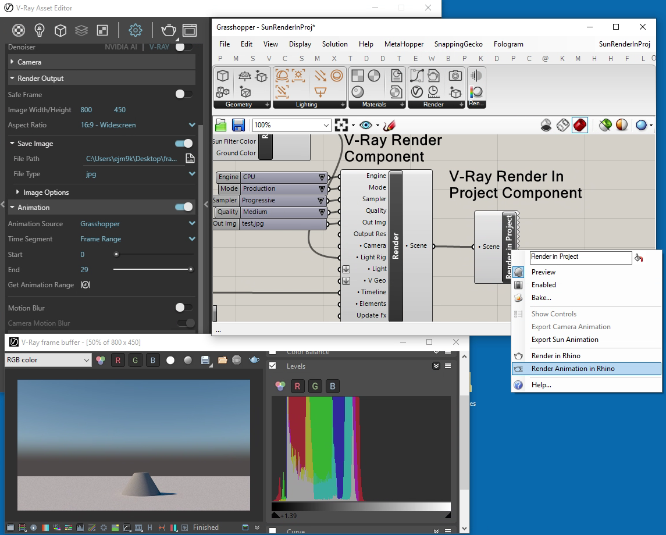This screenshot has height=535, width=666.
Task: Open Lights tab in V-Ray Asset Editor
Action: [x=40, y=30]
